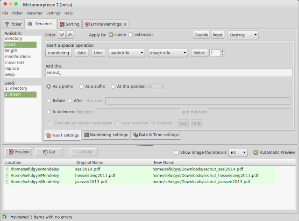Select the After radio button

(x=70, y=100)
